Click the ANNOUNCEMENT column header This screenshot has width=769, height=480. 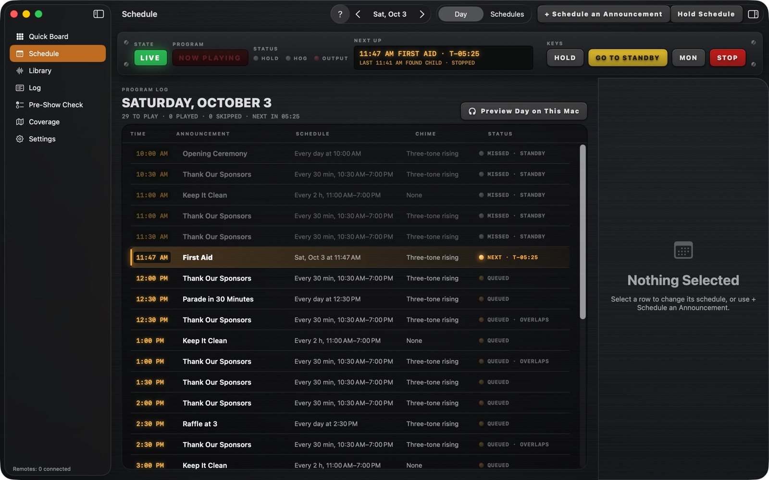(x=203, y=134)
